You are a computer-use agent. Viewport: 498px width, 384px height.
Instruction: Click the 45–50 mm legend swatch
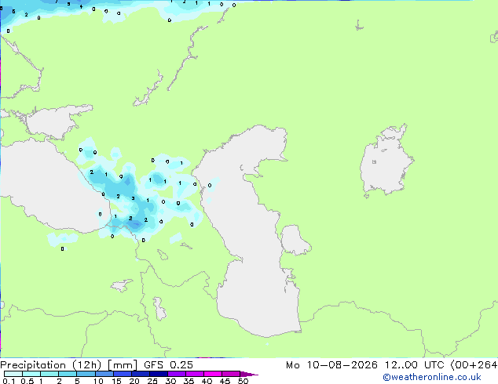(x=230, y=374)
